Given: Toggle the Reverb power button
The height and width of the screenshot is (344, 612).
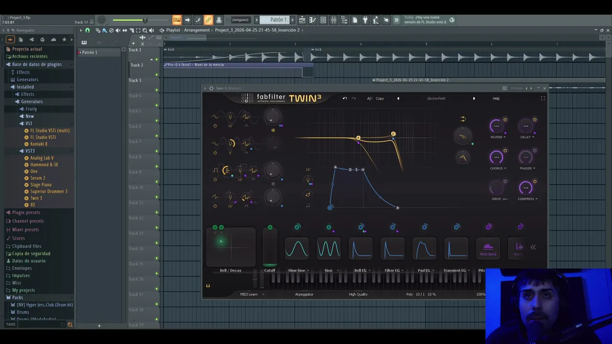Looking at the screenshot, I should coord(505,120).
